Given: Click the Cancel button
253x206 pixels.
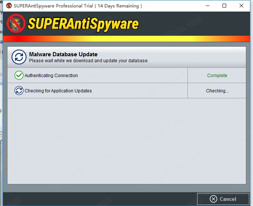Looking at the screenshot, I should click(x=223, y=199).
